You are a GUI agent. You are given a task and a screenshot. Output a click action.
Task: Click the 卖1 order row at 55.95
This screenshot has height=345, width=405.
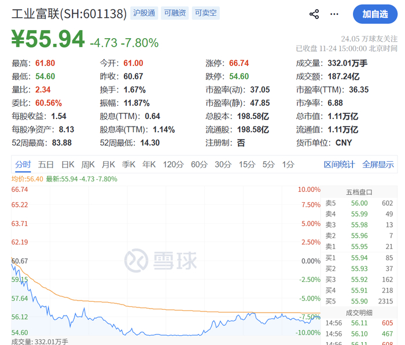point(359,246)
